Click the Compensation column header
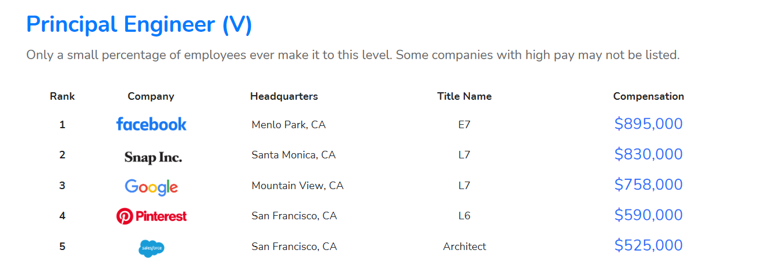Screen dimensions: 765x268 tap(648, 96)
